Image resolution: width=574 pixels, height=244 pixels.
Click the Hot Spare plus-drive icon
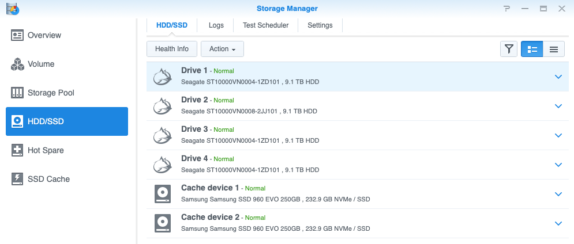tap(17, 150)
